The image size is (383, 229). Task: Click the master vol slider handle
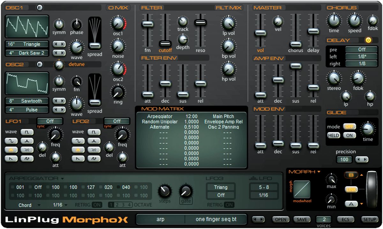[260, 33]
